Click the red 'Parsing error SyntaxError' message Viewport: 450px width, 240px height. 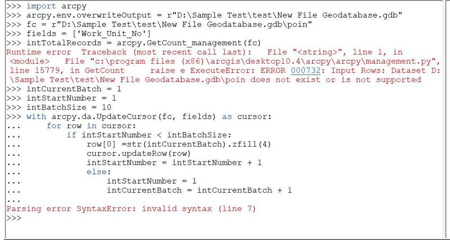[131, 208]
